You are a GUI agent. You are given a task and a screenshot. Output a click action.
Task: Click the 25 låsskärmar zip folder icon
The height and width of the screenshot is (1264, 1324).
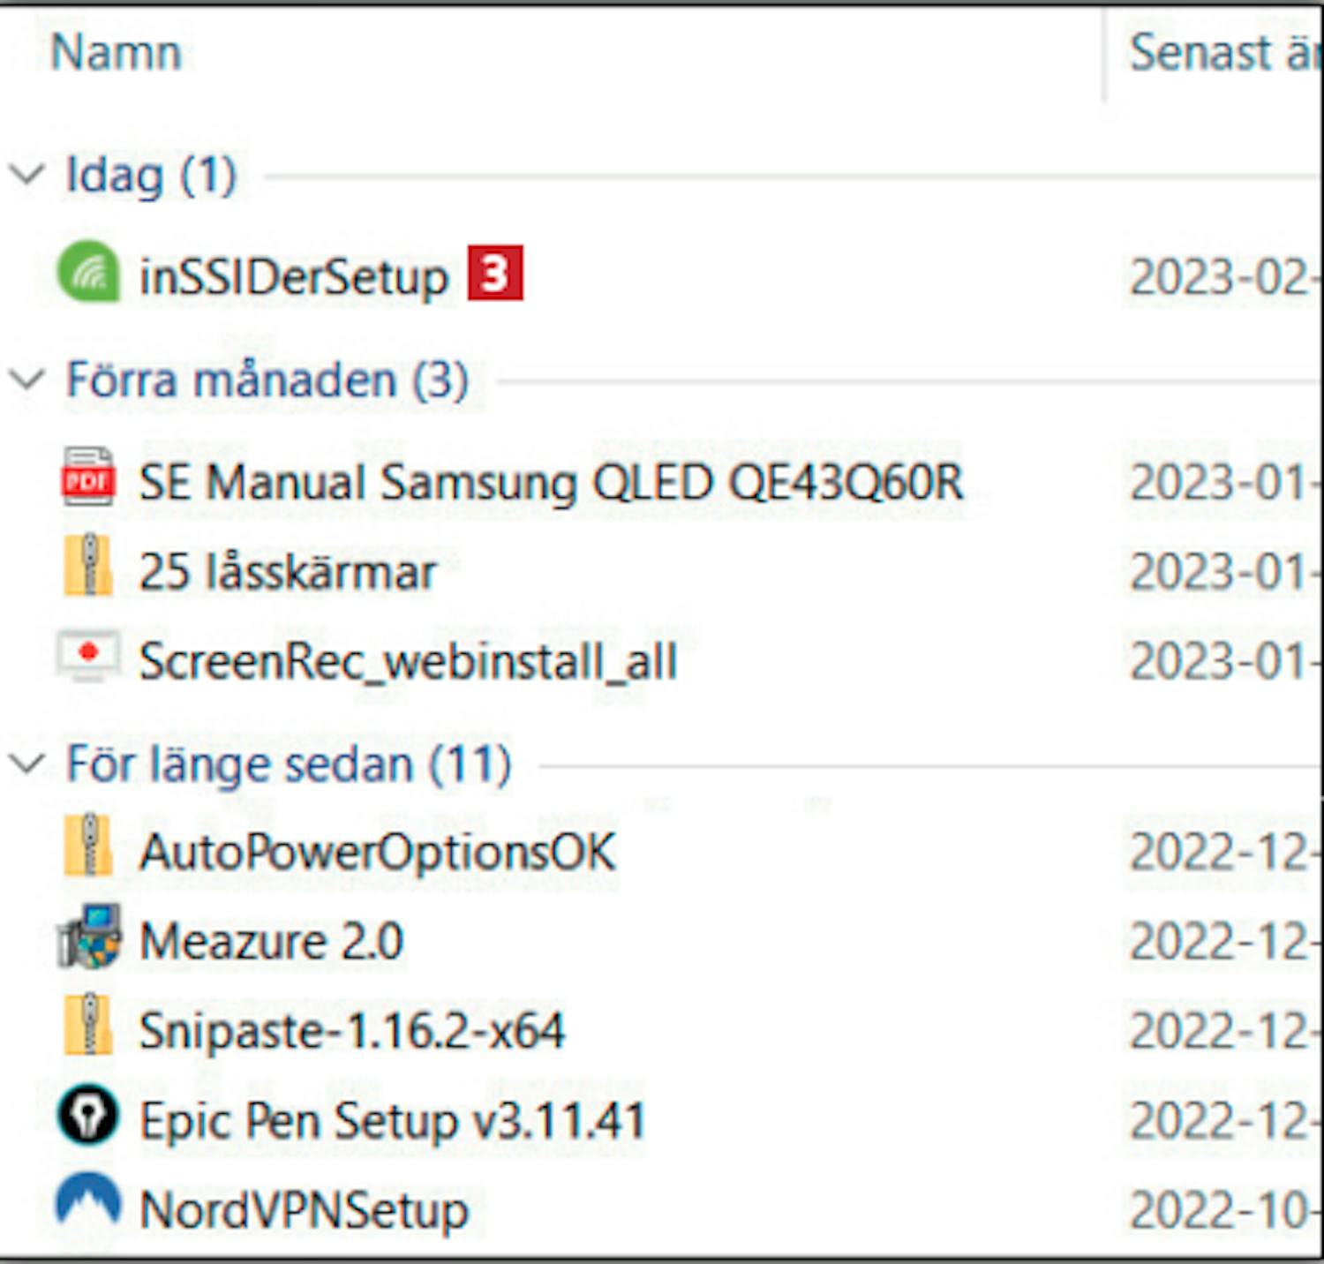(87, 567)
